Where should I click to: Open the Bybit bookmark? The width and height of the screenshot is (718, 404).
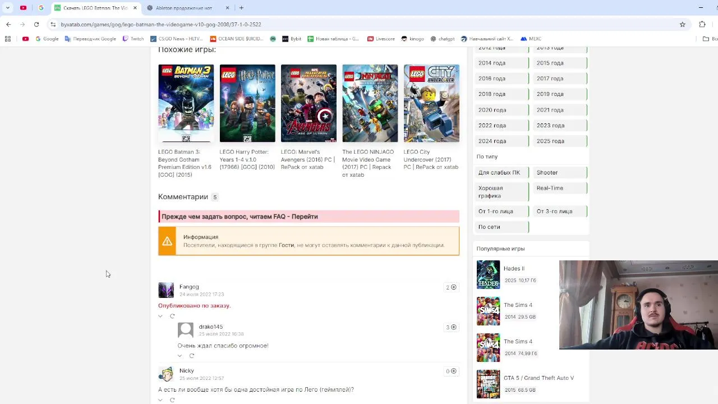click(292, 39)
